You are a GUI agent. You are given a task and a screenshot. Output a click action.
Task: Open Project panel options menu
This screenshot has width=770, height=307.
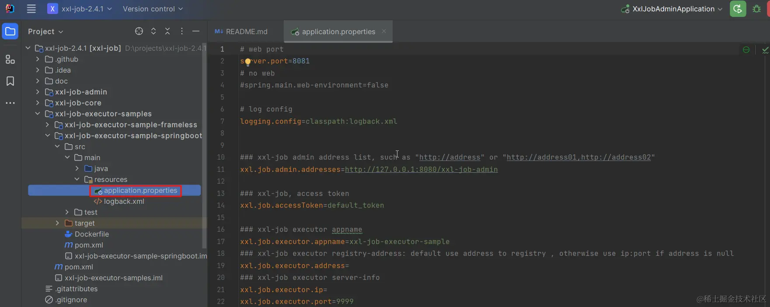tap(182, 31)
